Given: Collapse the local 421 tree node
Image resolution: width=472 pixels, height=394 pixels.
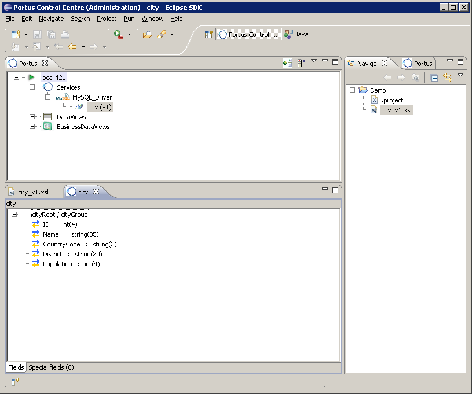Looking at the screenshot, I should (17, 78).
